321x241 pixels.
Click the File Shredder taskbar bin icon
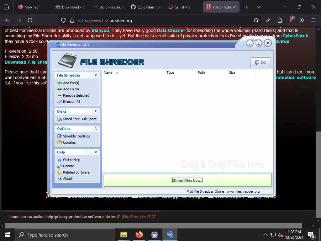[x=170, y=235]
